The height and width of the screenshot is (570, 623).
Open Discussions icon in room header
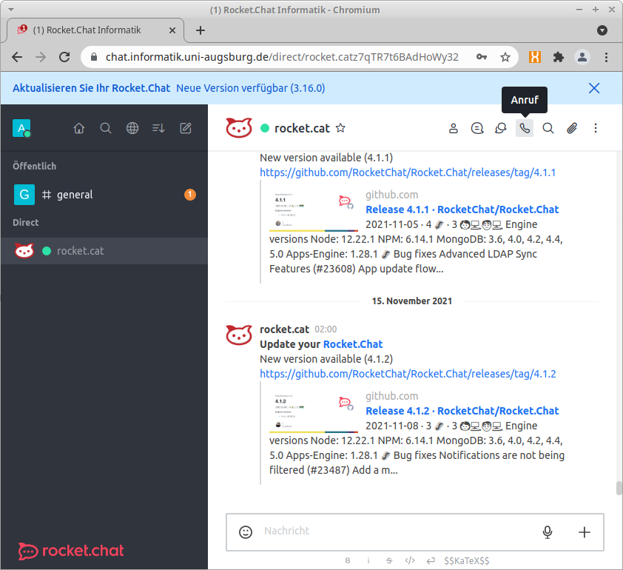point(501,128)
